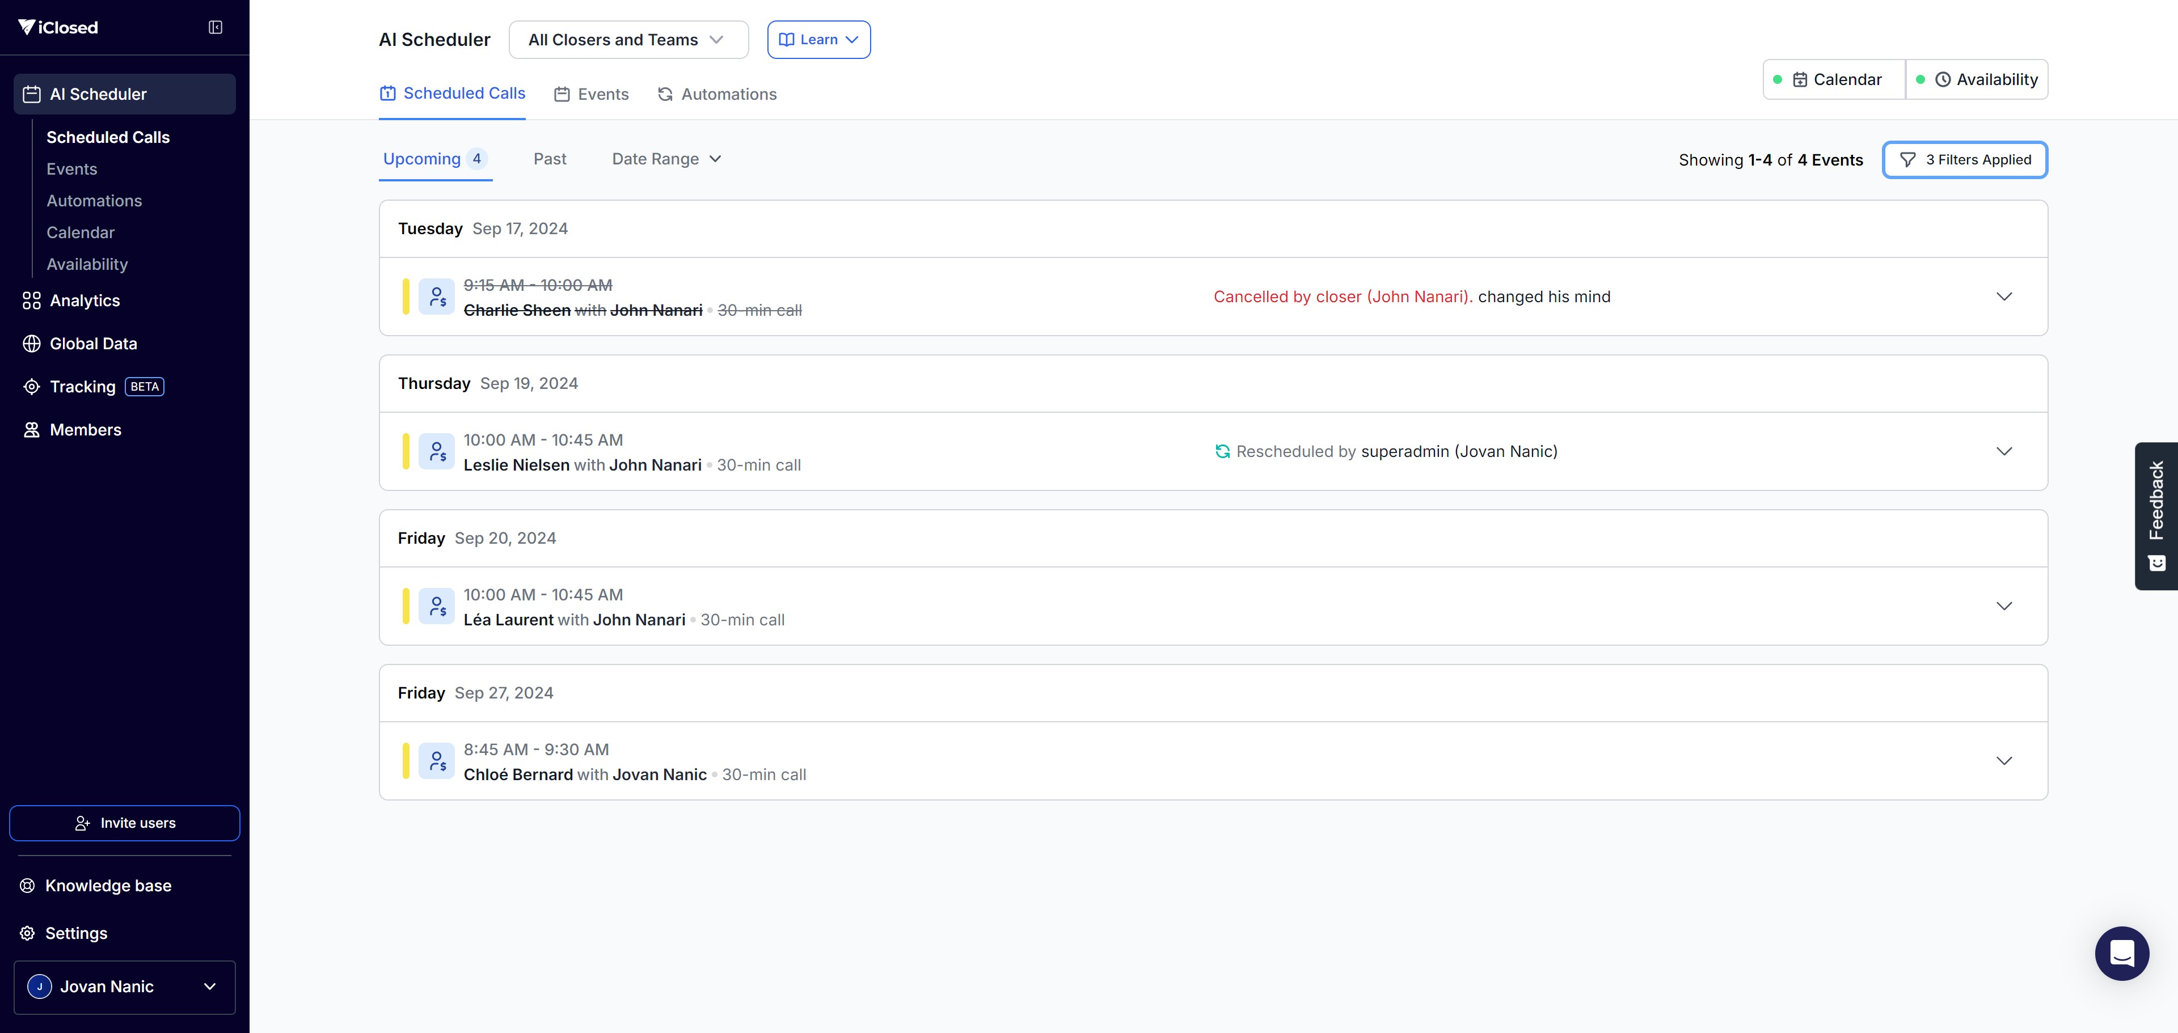Switch to the Past tab
The height and width of the screenshot is (1033, 2178).
point(550,159)
